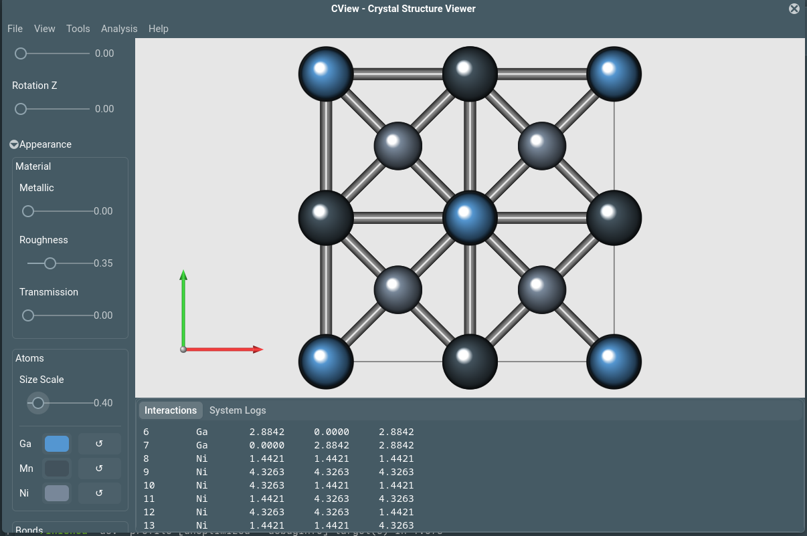Image resolution: width=807 pixels, height=536 pixels.
Task: Reset the Ni atom color
Action: [99, 493]
